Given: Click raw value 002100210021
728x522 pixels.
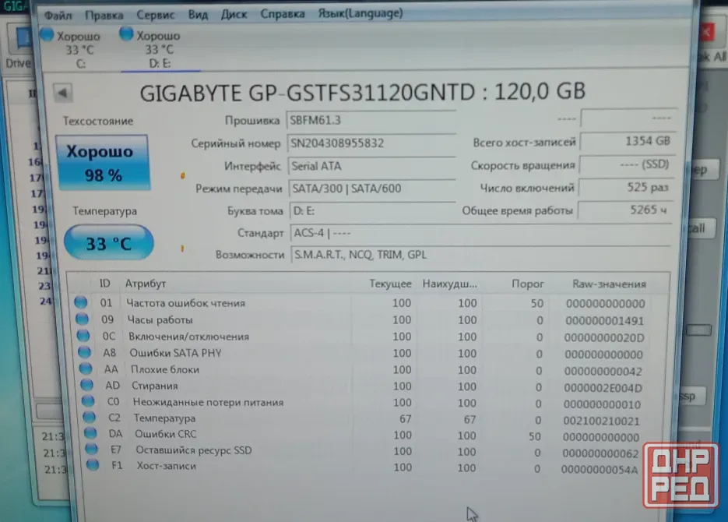Looking at the screenshot, I should click(602, 421).
